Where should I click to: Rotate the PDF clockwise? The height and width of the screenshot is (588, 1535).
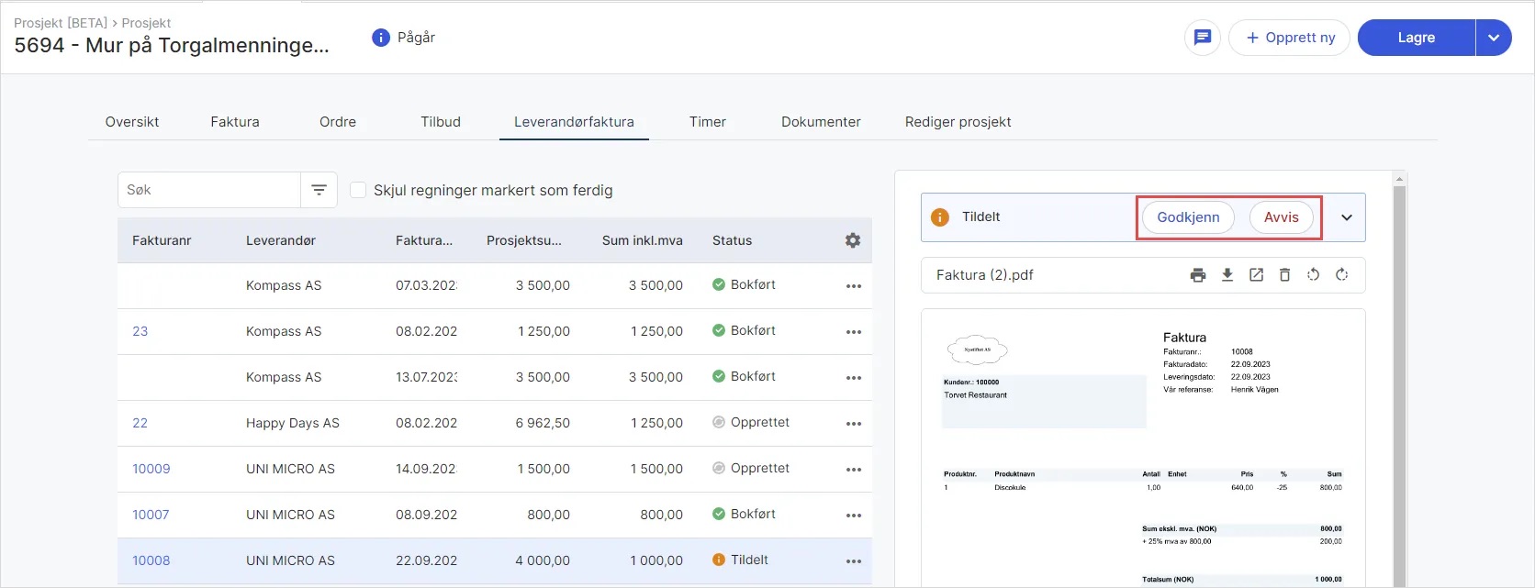pos(1341,275)
